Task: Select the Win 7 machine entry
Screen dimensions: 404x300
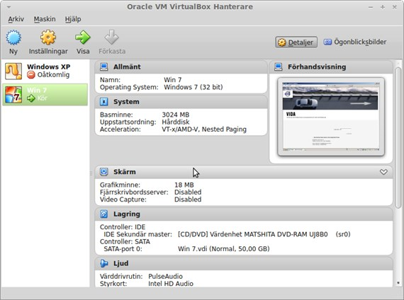Action: (x=45, y=94)
